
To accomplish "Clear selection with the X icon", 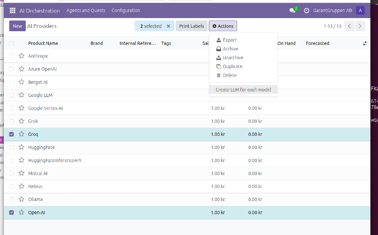I will [169, 26].
